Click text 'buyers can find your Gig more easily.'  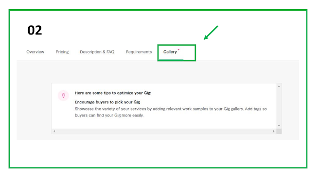109,115
